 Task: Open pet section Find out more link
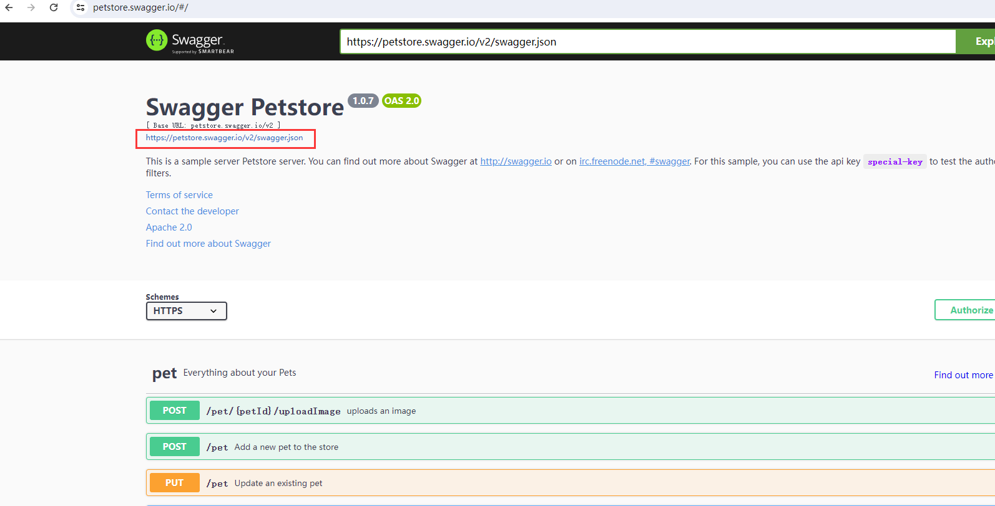[963, 375]
